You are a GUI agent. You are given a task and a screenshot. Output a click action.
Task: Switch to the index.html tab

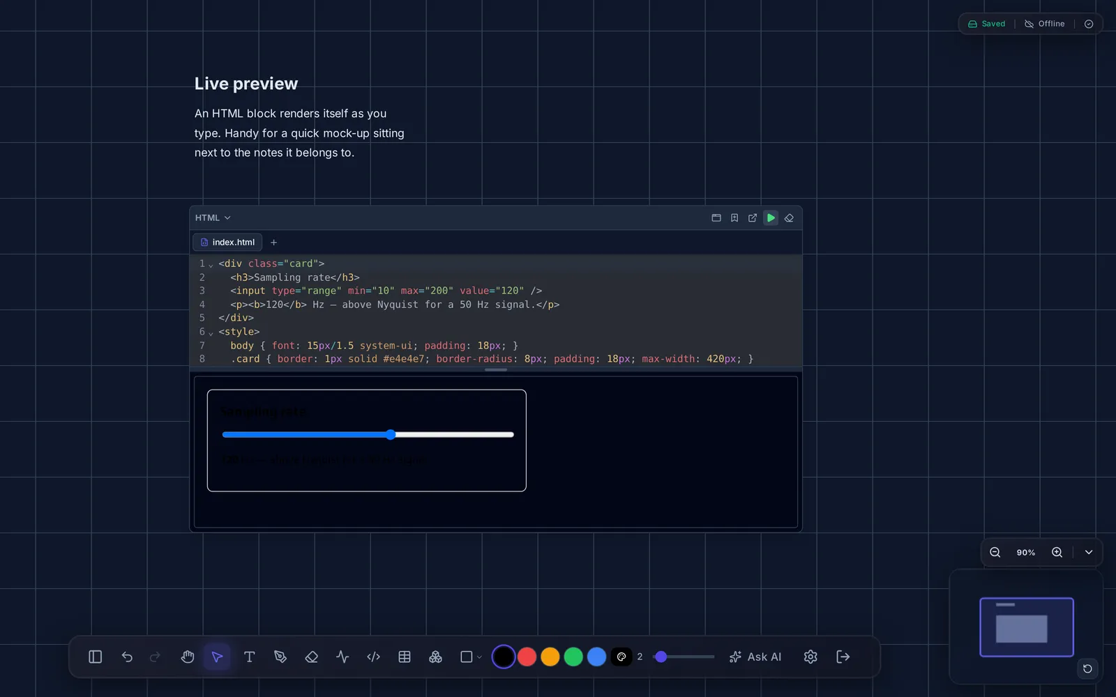227,243
